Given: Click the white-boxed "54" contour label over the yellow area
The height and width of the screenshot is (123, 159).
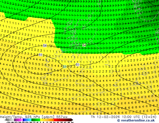Looking at the screenshot, I should coord(45,46).
